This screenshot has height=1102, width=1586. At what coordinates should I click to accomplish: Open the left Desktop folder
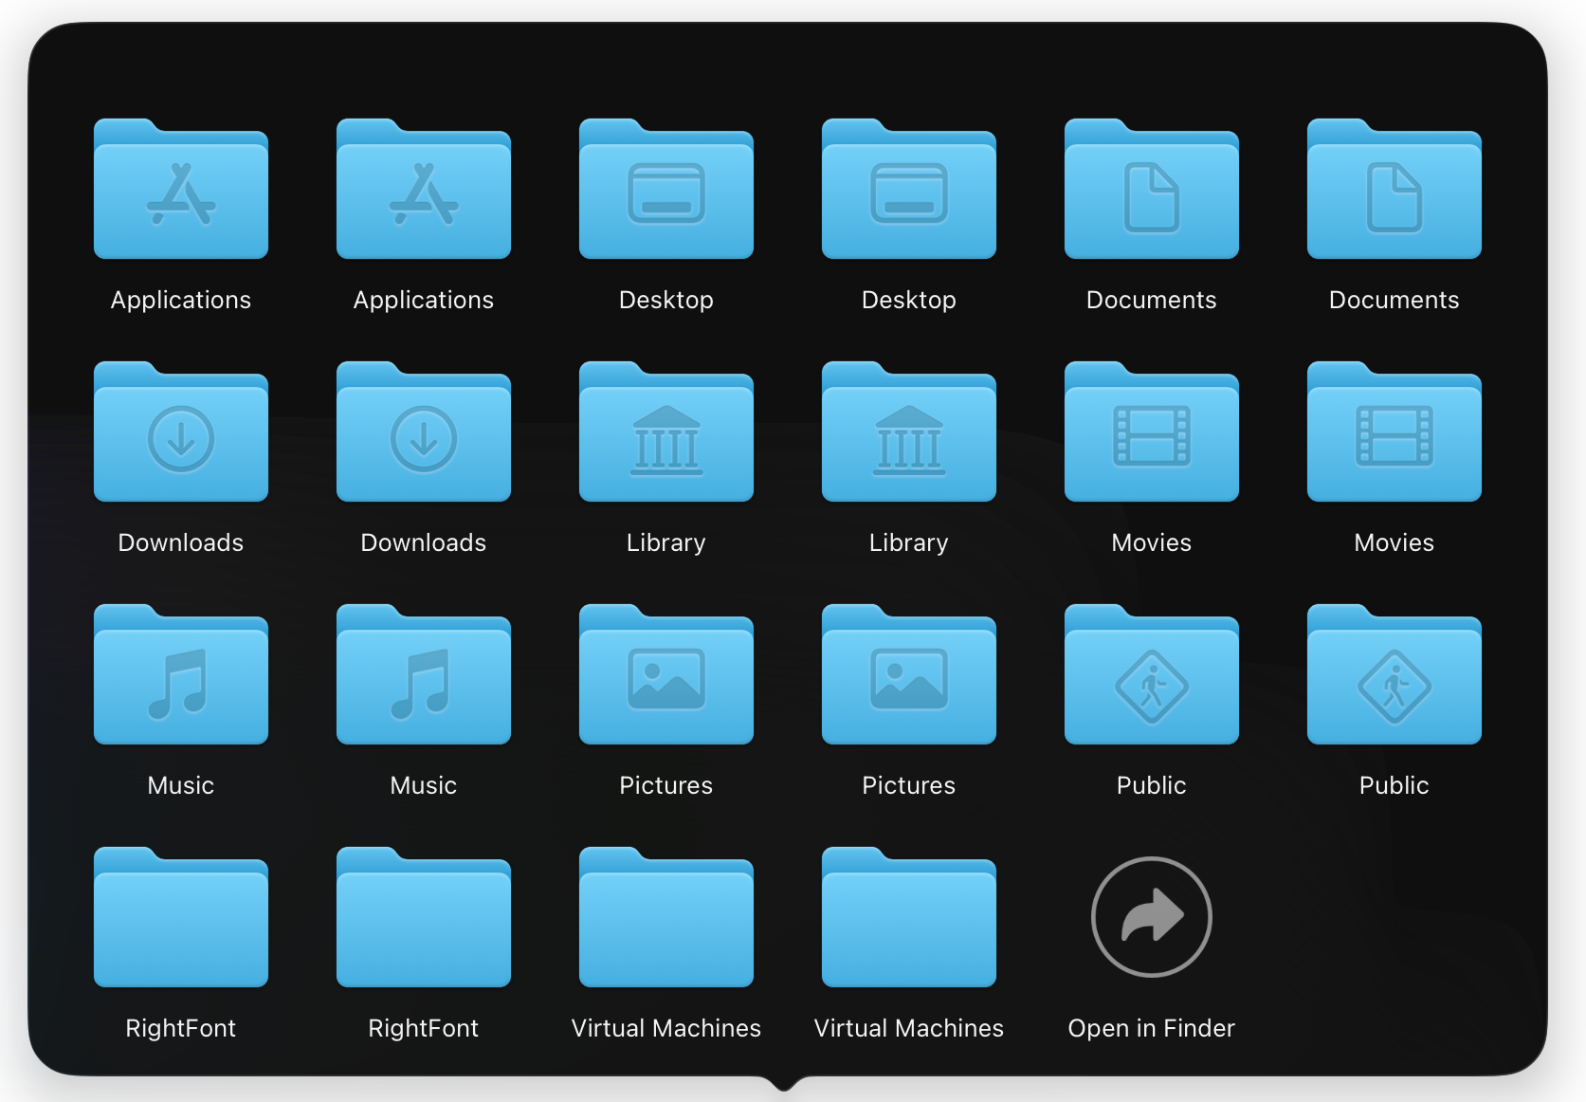[666, 189]
